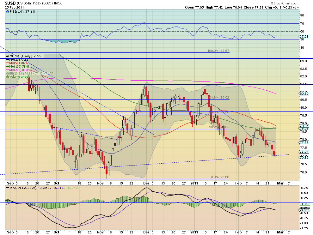Click the 0.75 label on the MACD axis
The height and width of the screenshot is (235, 313).
(x=304, y=188)
